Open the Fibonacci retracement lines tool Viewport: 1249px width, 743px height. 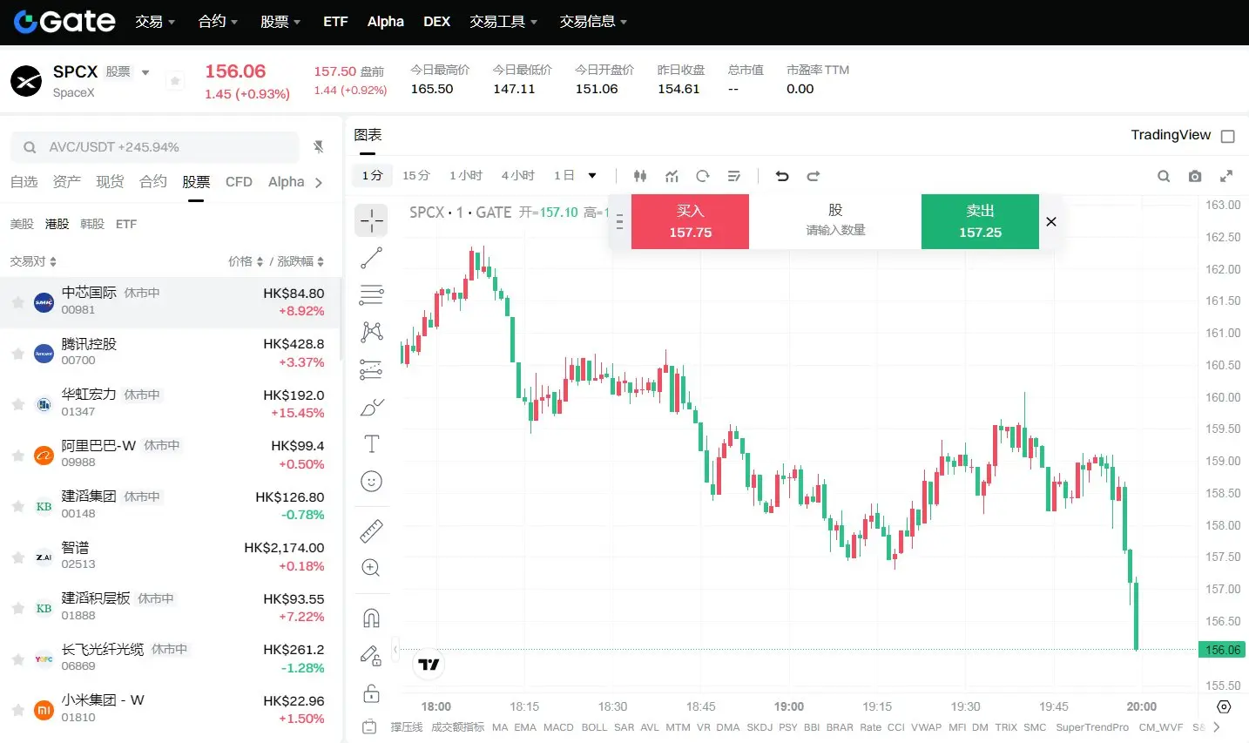pos(372,295)
